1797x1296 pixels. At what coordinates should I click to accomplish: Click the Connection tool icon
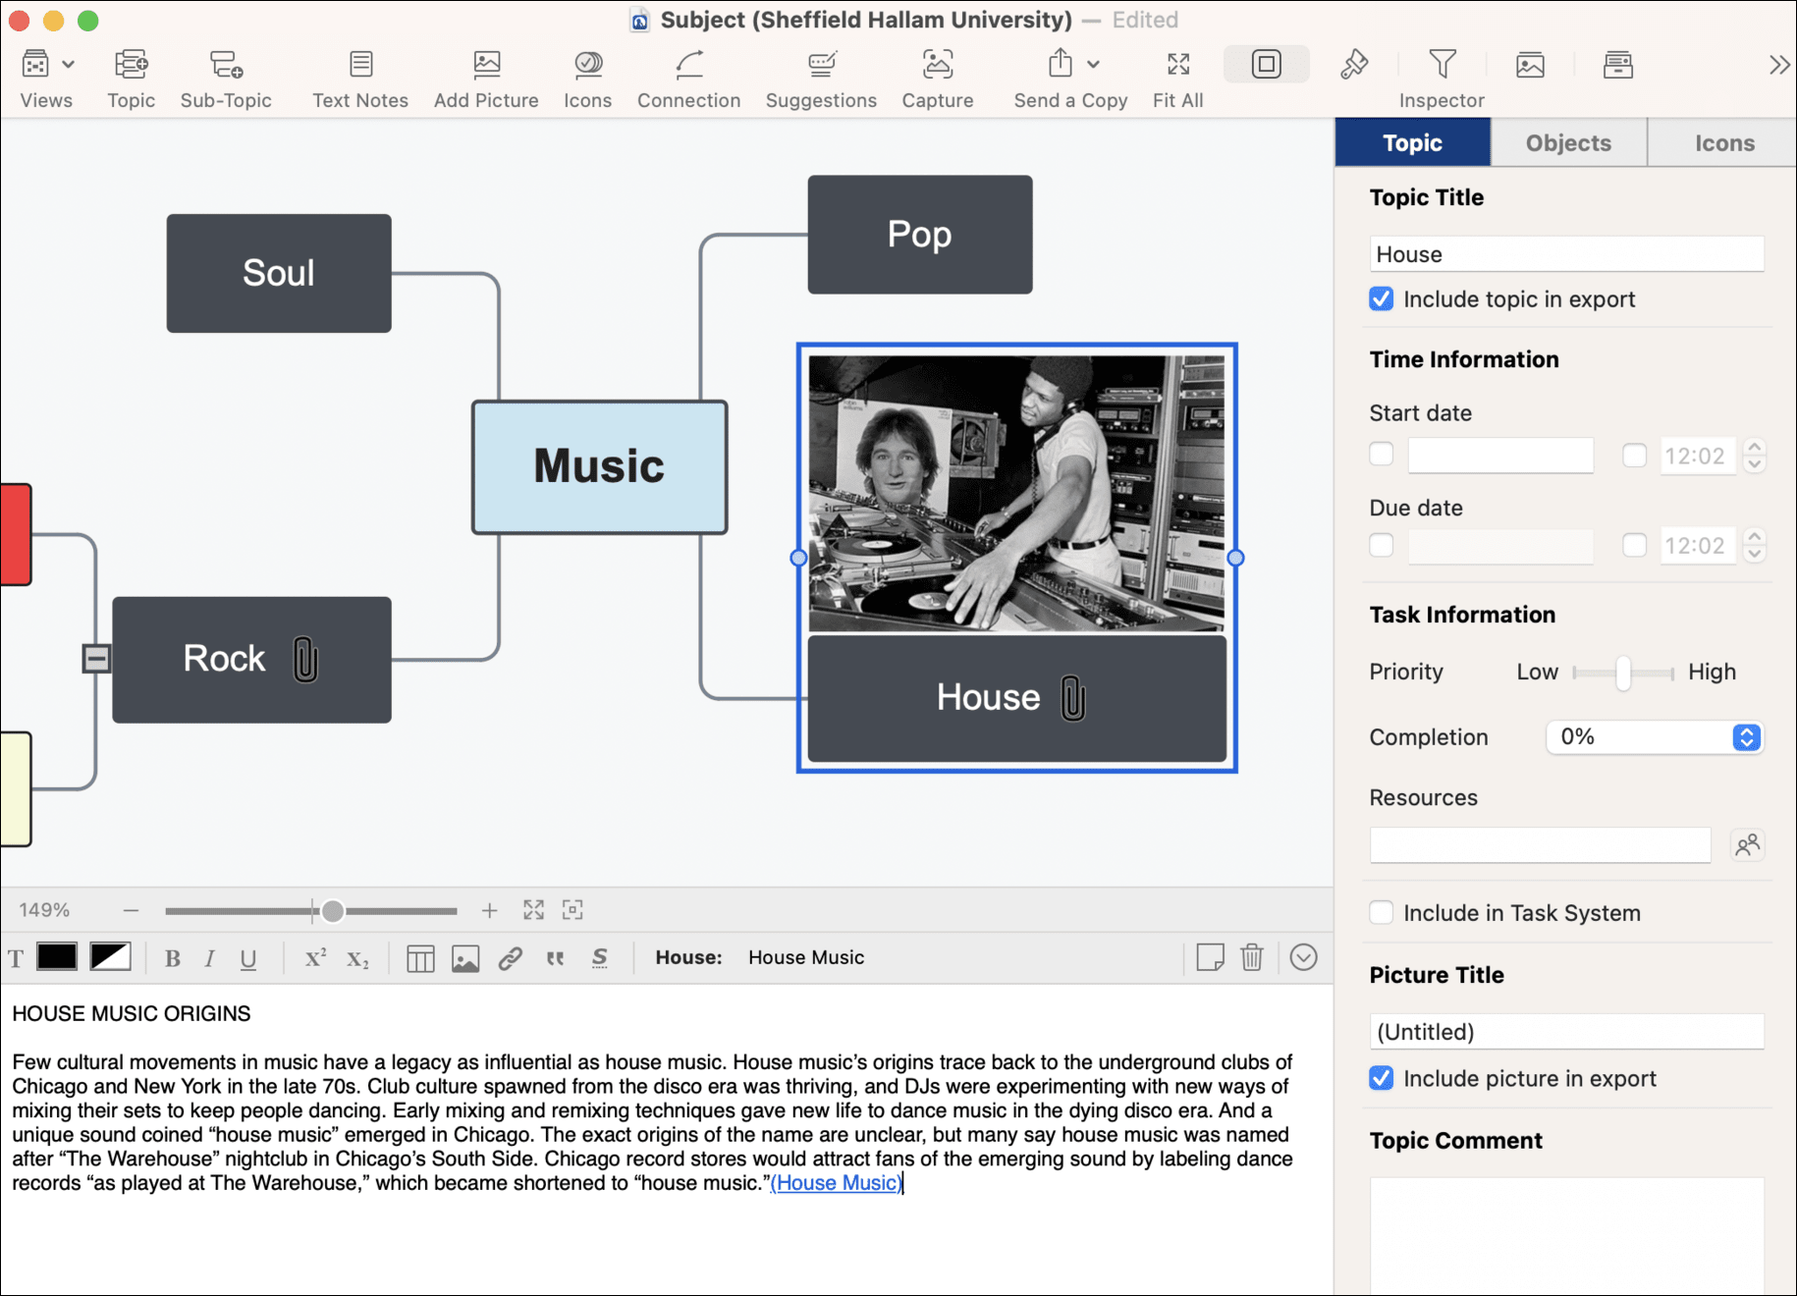688,66
